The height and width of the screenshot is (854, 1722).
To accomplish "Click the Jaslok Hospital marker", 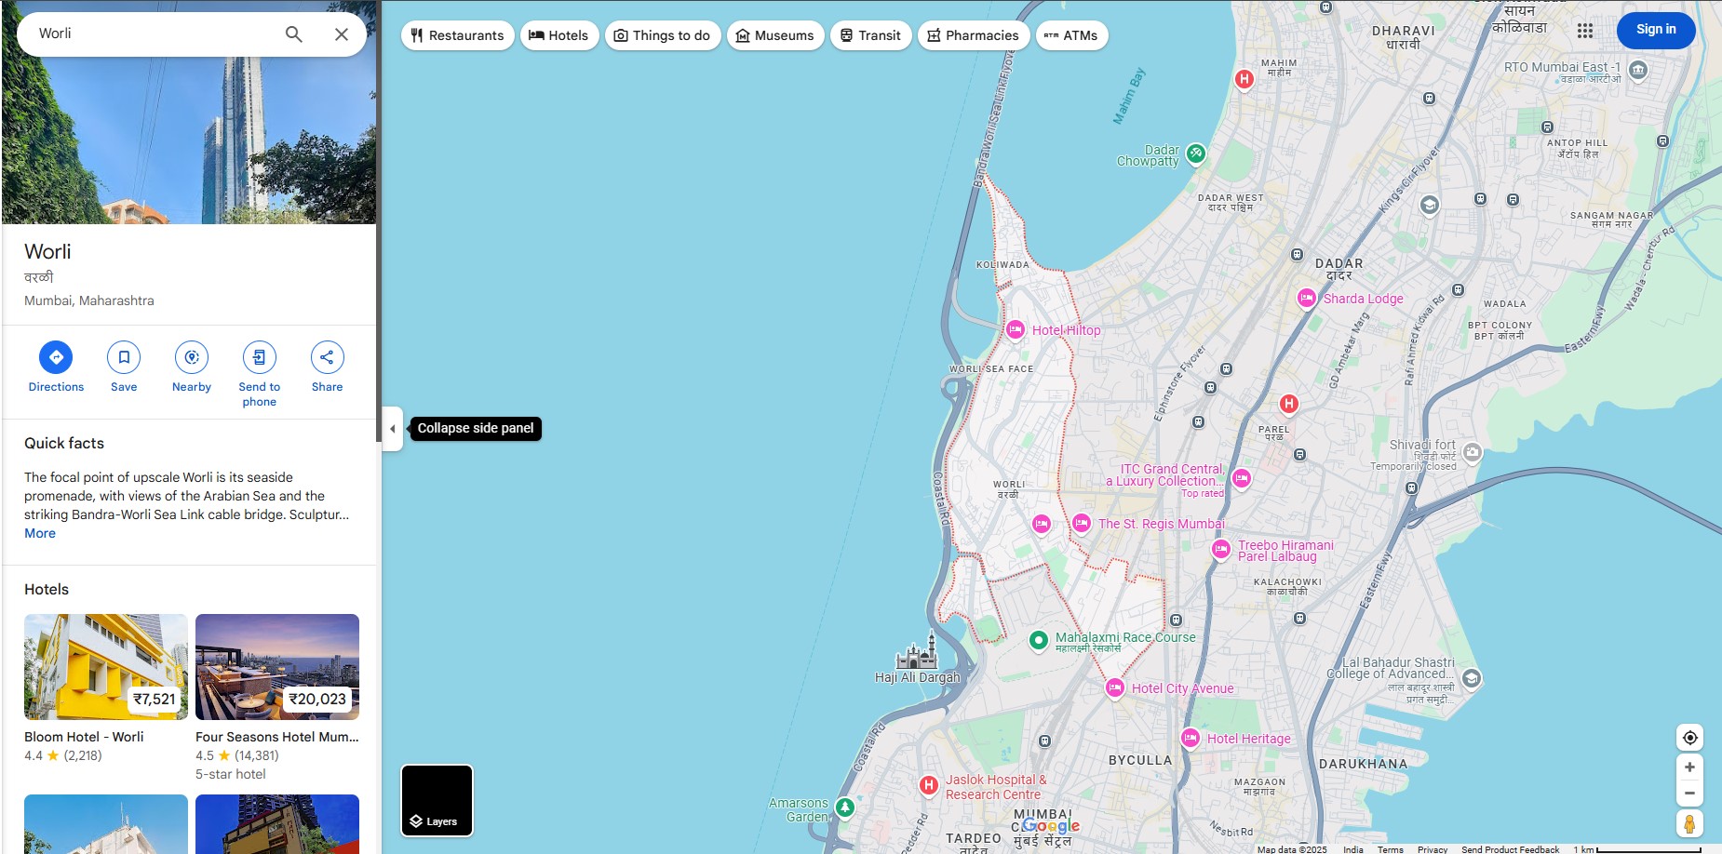I will point(928,785).
